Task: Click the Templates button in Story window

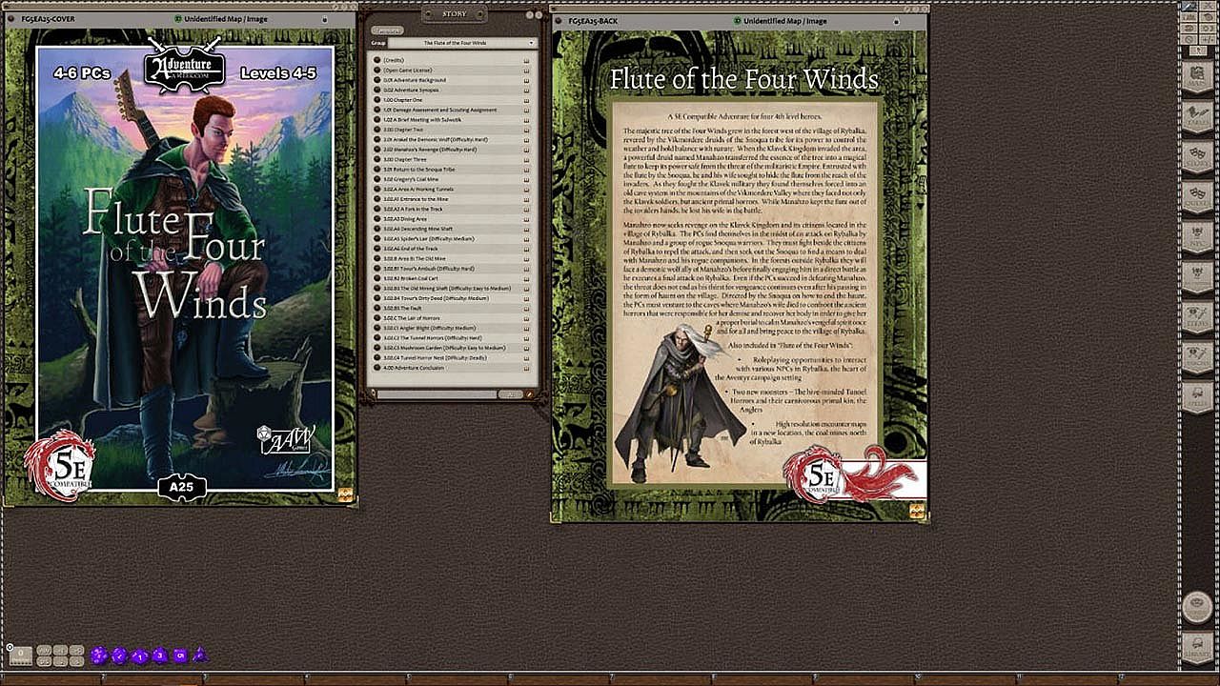Action: coord(385,30)
